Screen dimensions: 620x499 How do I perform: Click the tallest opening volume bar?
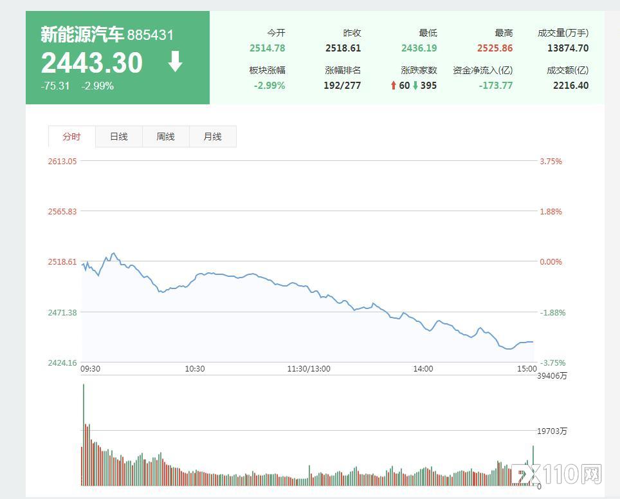(x=84, y=435)
